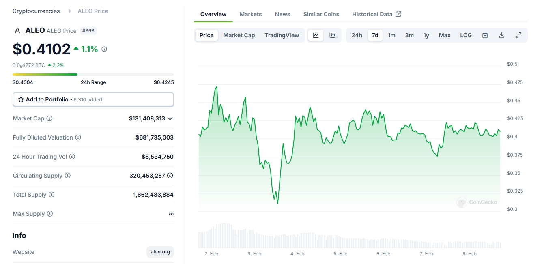The width and height of the screenshot is (544, 264).
Task: Open the calendar date range picker
Action: [485, 35]
